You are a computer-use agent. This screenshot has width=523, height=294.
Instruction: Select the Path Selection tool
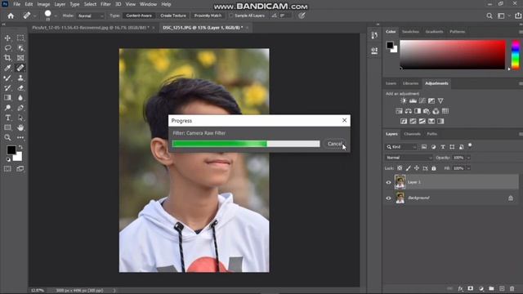tap(20, 118)
